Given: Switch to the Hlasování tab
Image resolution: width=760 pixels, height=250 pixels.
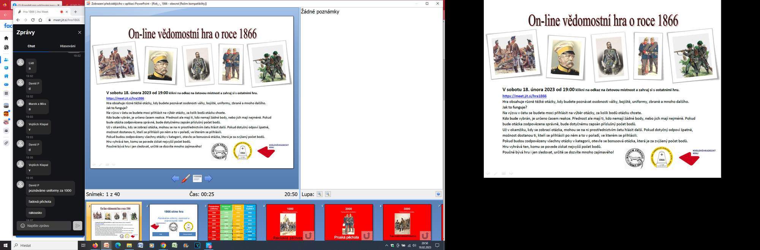Looking at the screenshot, I should coord(68,46).
